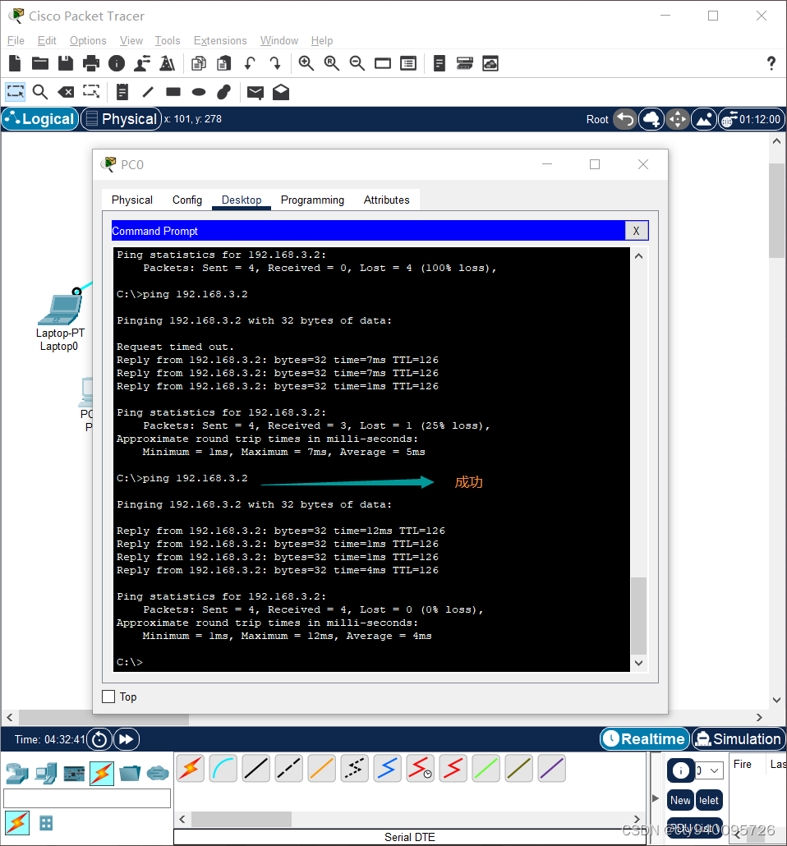Click the New file icon in toolbar
This screenshot has width=787, height=846.
pos(15,64)
